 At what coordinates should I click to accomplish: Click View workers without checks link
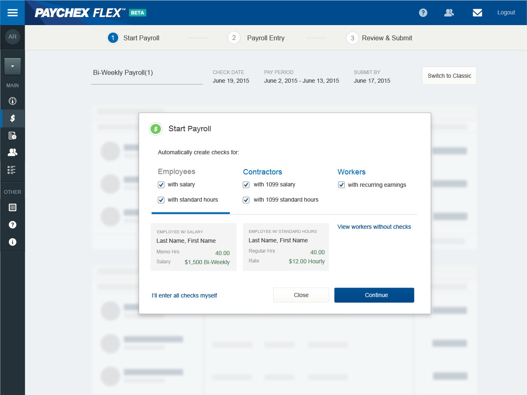click(x=374, y=227)
